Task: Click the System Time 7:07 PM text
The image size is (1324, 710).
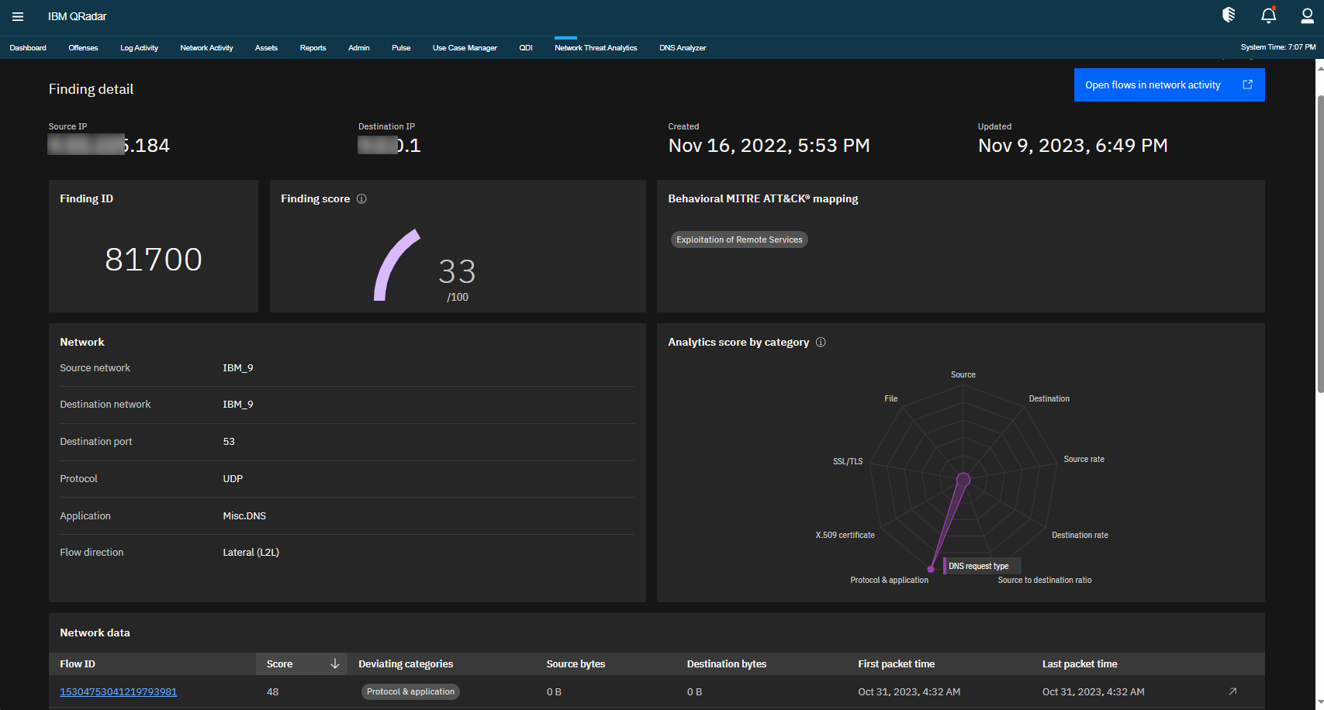Action: click(x=1278, y=47)
